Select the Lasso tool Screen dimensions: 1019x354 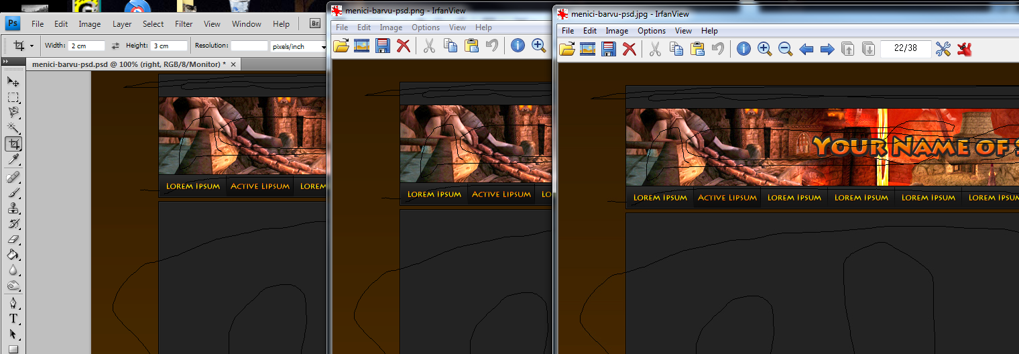(x=13, y=113)
